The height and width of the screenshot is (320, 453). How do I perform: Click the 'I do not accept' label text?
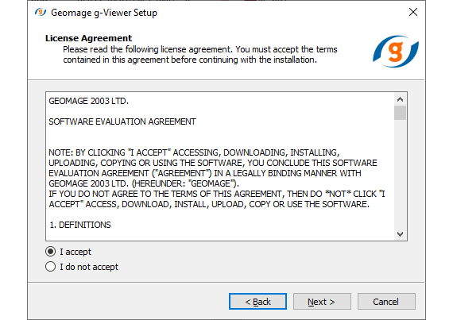pyautogui.click(x=89, y=267)
